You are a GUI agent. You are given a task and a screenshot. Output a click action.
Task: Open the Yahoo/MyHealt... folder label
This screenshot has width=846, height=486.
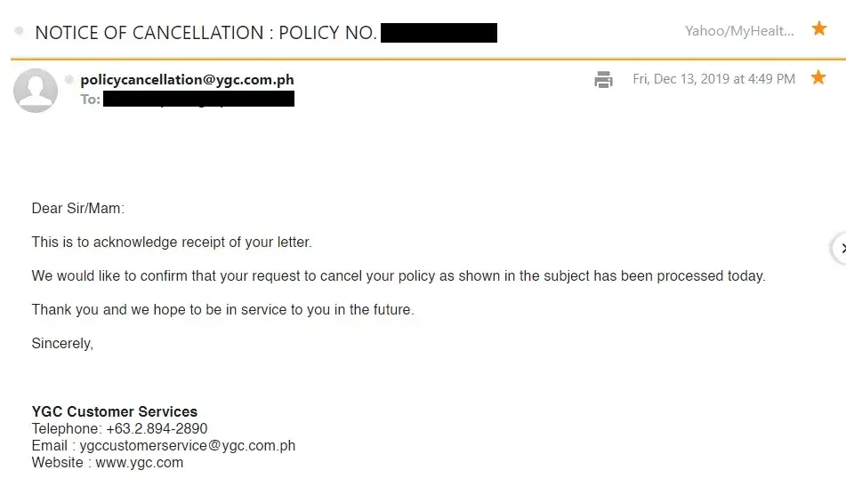point(738,31)
